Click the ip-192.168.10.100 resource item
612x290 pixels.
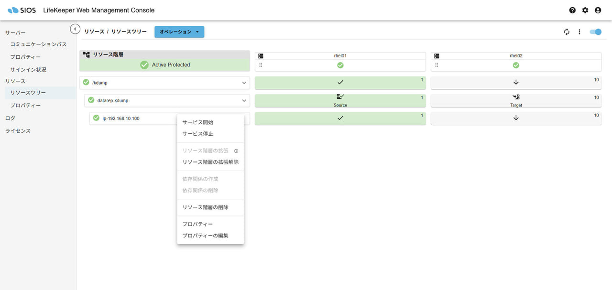pos(120,118)
